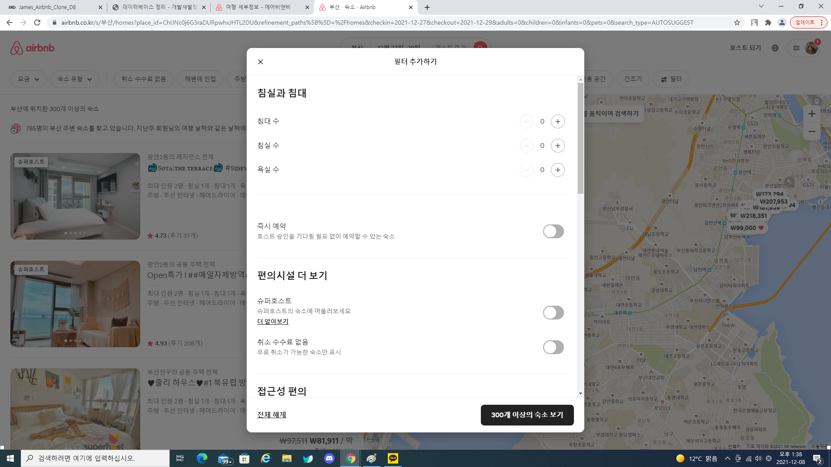
Task: Click the 전체 해제 link
Action: click(271, 415)
